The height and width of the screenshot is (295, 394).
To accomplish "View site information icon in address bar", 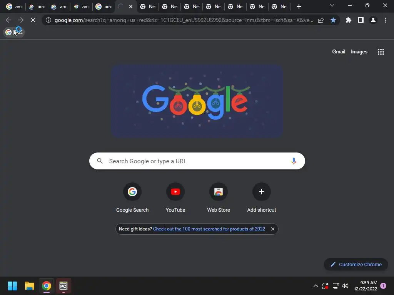I will point(48,20).
